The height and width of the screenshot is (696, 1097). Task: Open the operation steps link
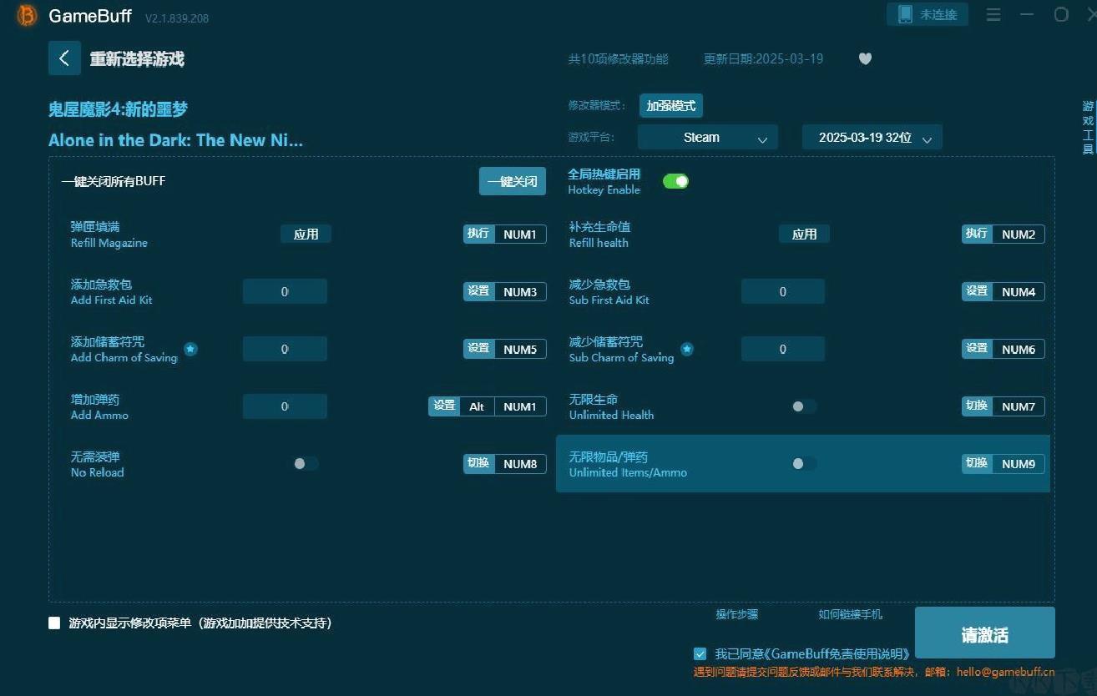click(737, 614)
